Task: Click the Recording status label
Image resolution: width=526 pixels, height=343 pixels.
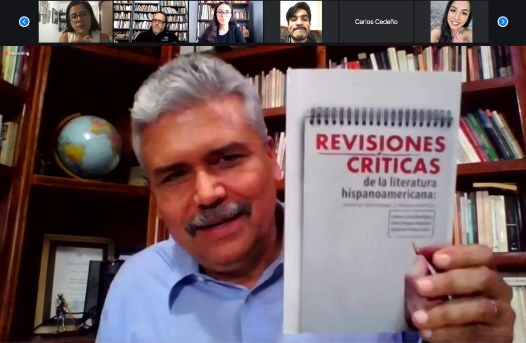Action: 19,53
